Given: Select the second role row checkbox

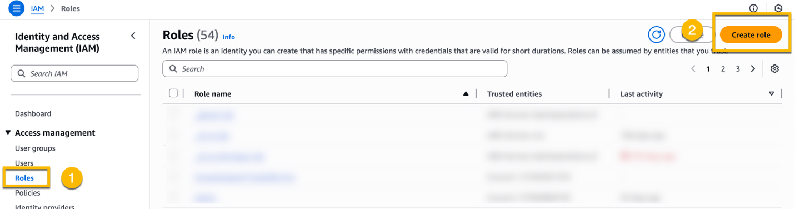Looking at the screenshot, I should coord(173,136).
